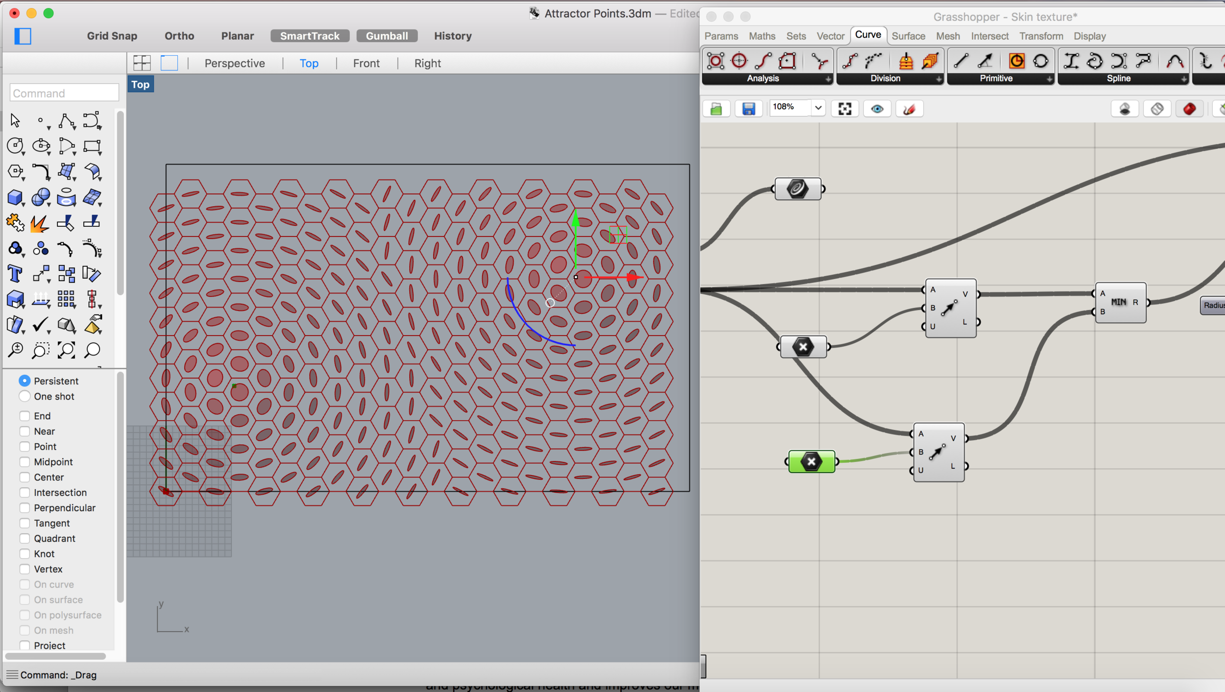Select the Puzzle piece Boolean tool
This screenshot has height=692, width=1225.
pos(15,222)
